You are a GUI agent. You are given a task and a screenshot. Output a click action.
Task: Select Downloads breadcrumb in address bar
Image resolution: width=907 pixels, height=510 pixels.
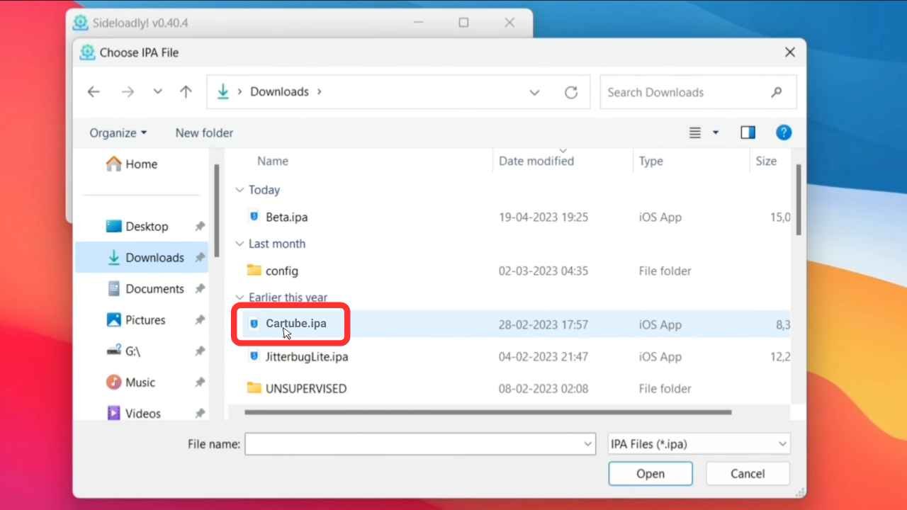(x=279, y=91)
